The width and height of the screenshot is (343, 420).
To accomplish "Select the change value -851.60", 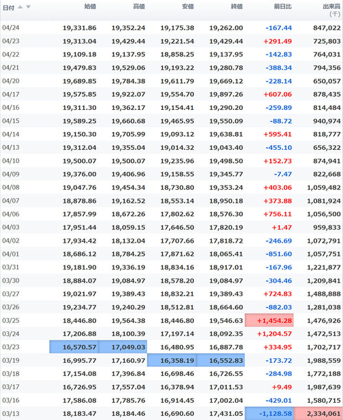I will pyautogui.click(x=279, y=254).
